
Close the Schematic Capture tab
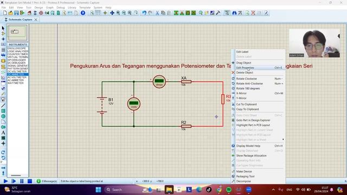click(x=36, y=19)
